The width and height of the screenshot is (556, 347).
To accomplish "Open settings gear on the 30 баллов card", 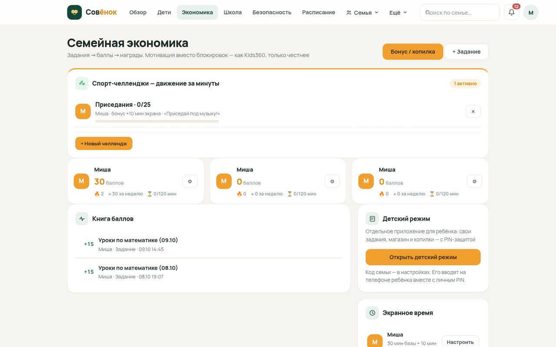I will [x=190, y=181].
